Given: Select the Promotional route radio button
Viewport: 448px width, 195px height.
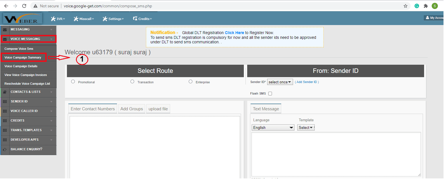Looking at the screenshot, I should pos(73,82).
